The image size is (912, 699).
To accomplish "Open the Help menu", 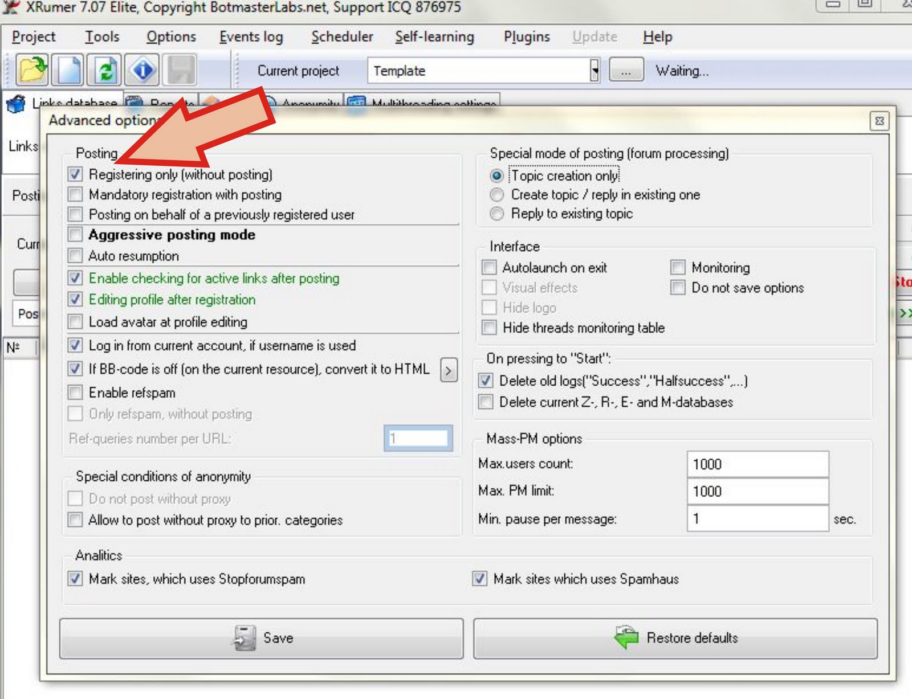I will pyautogui.click(x=657, y=37).
